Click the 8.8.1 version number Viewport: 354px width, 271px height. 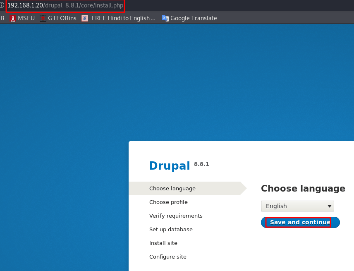pos(202,164)
